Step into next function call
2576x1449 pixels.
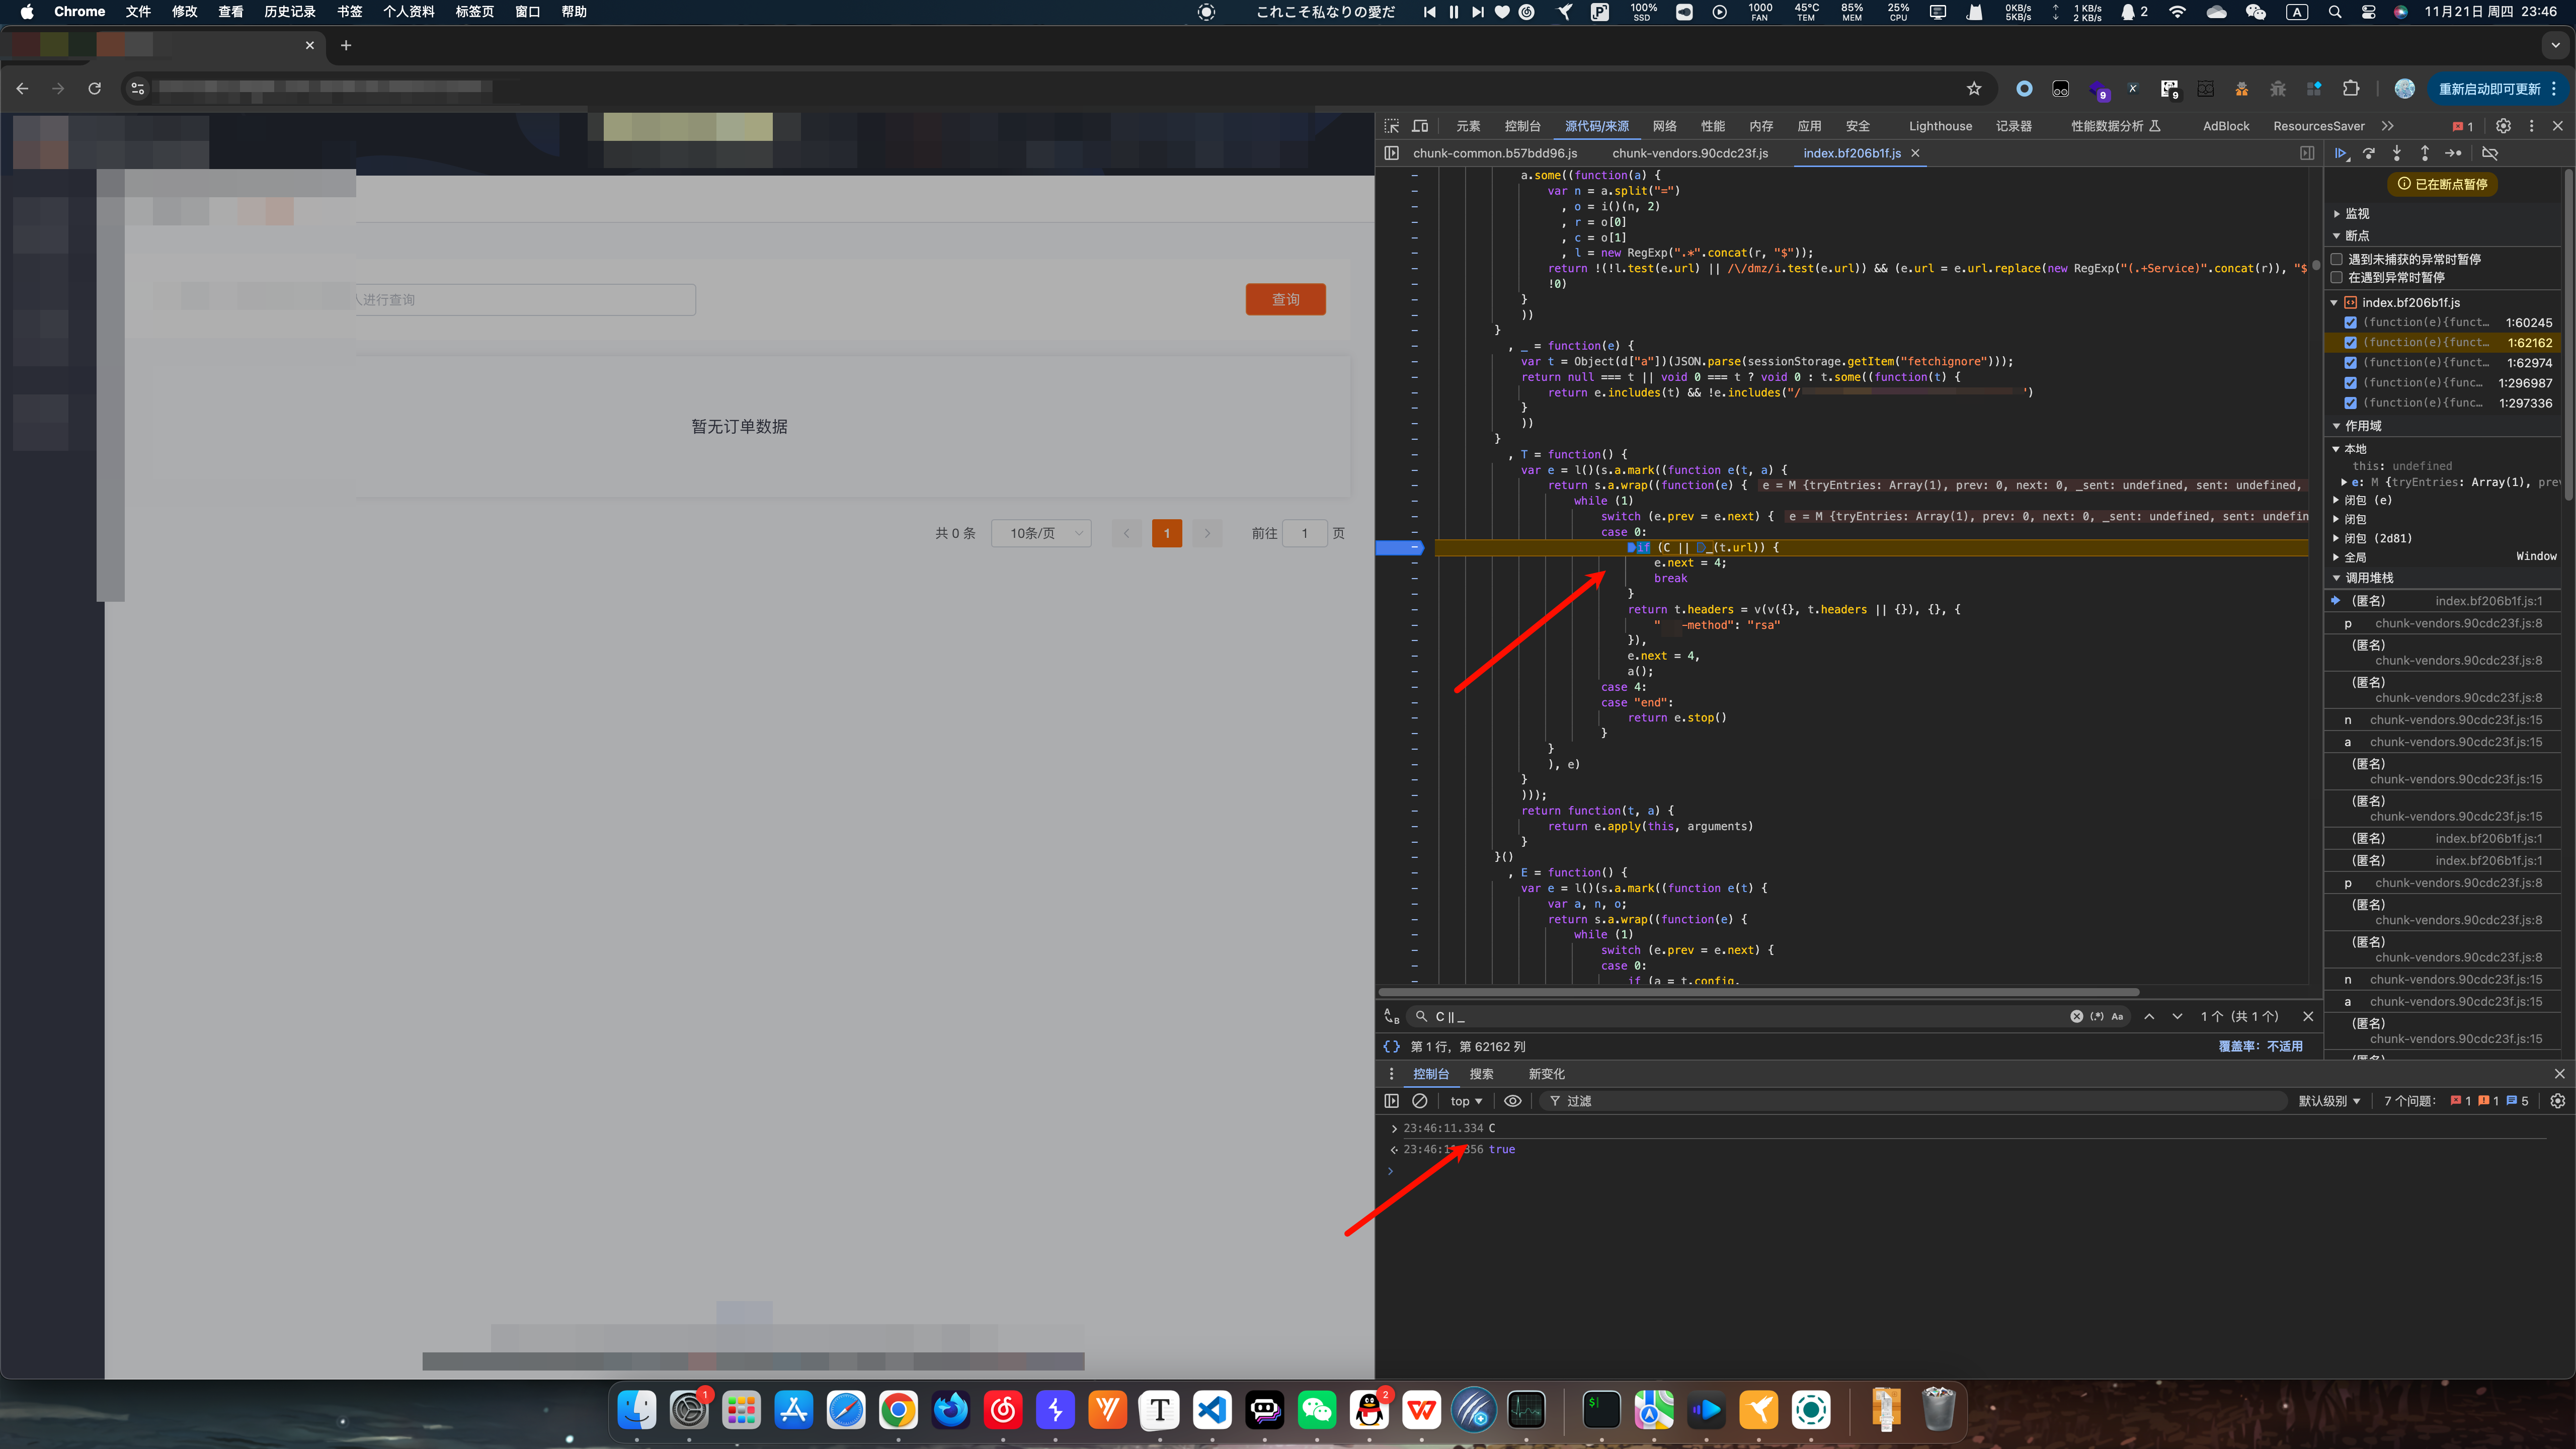tap(2397, 153)
